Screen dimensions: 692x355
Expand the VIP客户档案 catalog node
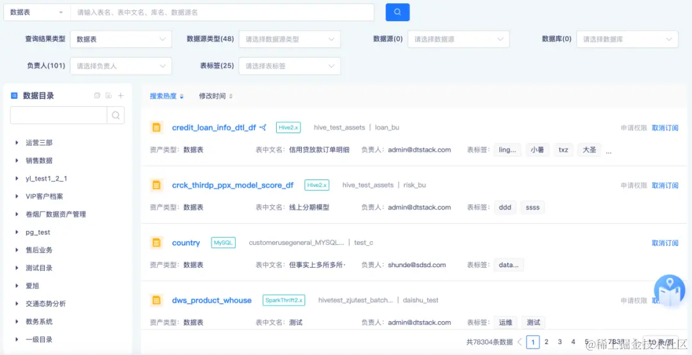(17, 197)
